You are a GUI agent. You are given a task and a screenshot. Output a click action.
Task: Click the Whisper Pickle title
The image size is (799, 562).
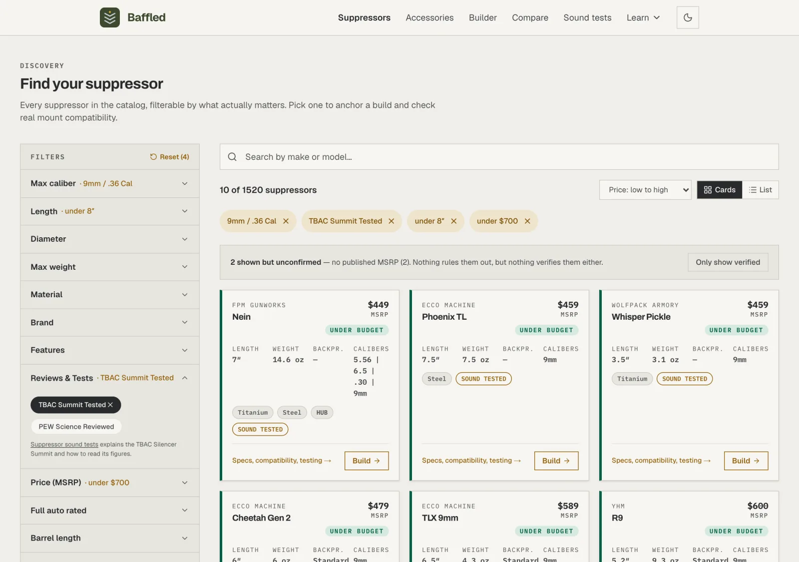coord(641,317)
